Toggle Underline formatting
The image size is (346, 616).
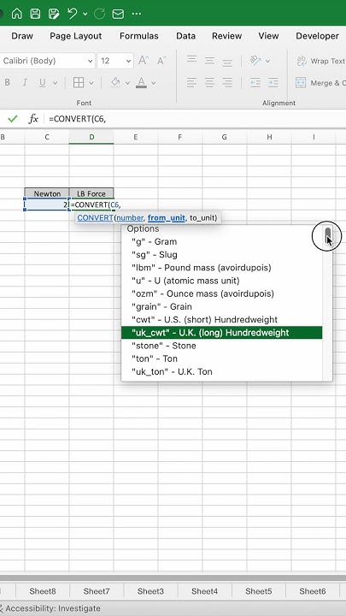pos(43,82)
